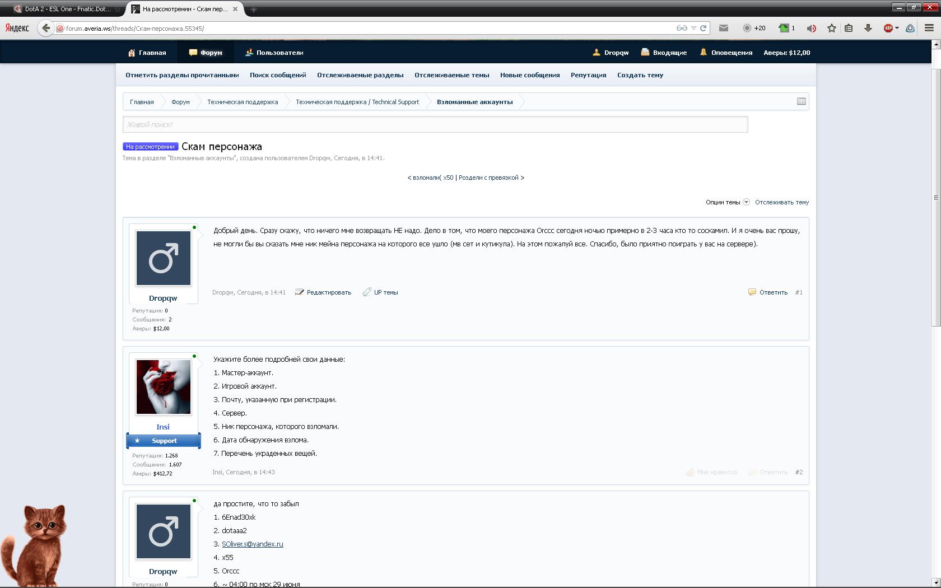This screenshot has width=941, height=588.
Task: Open Оповещения notifications
Action: [726, 53]
